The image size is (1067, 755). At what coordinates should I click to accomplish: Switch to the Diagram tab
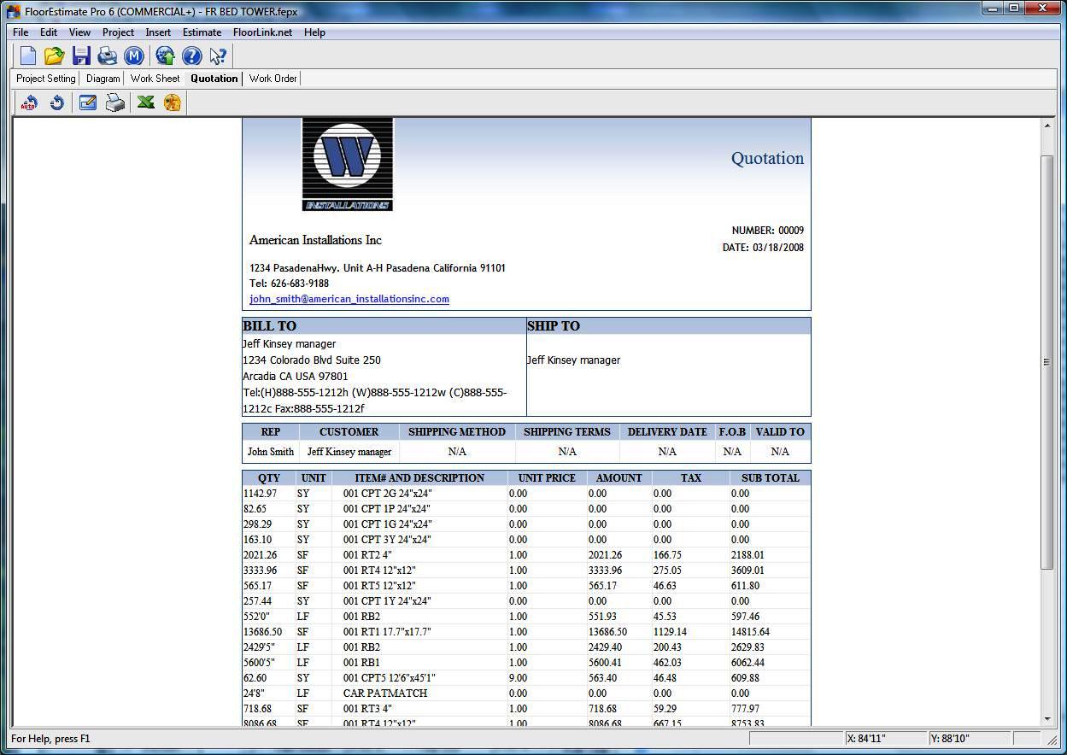pos(103,79)
